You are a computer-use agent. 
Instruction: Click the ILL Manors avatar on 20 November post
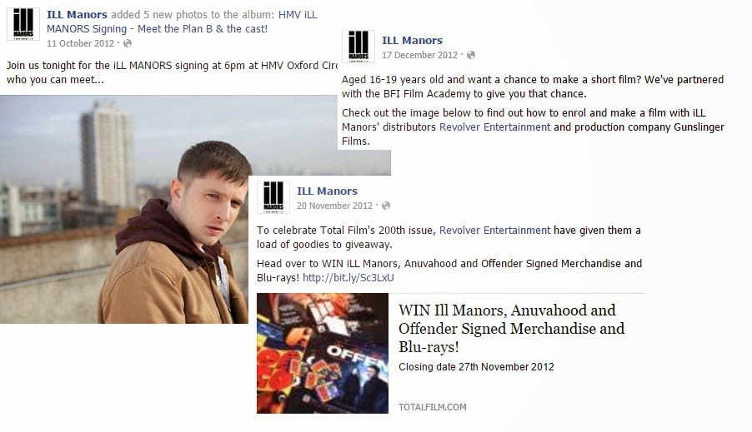coord(273,196)
